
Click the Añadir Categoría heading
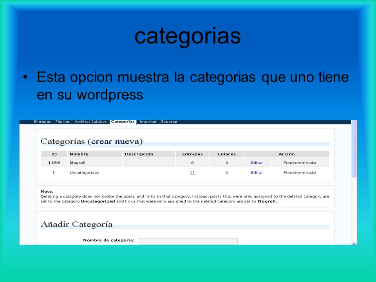[77, 224]
